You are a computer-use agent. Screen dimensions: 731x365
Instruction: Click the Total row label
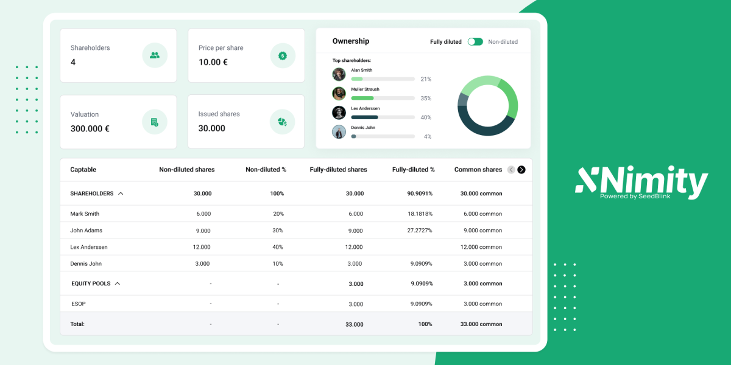pos(77,324)
